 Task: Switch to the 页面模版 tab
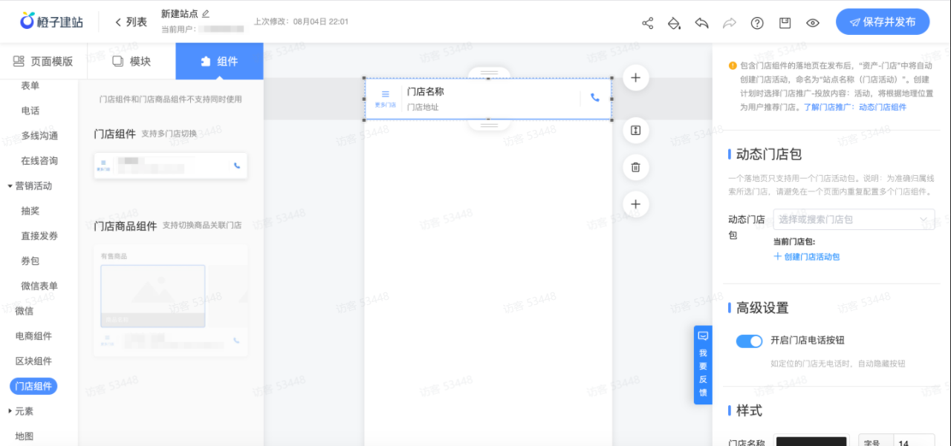(x=43, y=61)
